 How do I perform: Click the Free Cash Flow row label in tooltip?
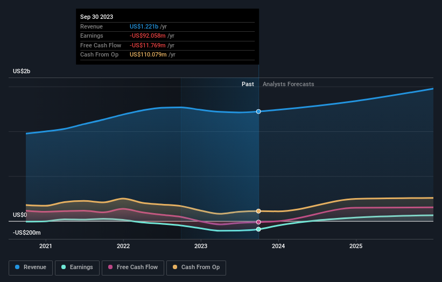(x=101, y=45)
